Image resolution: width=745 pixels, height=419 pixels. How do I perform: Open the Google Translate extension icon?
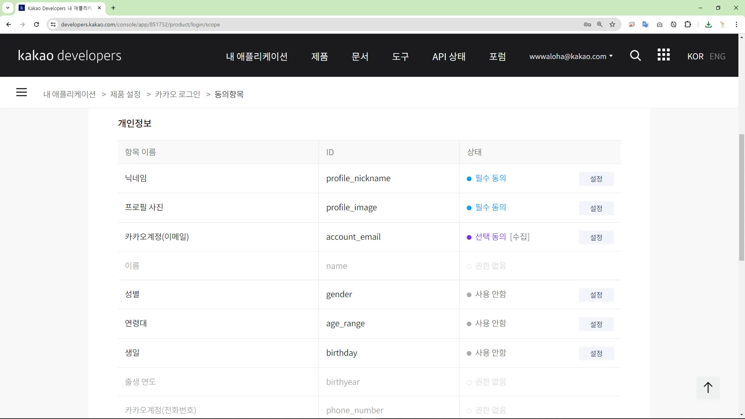pyautogui.click(x=645, y=24)
